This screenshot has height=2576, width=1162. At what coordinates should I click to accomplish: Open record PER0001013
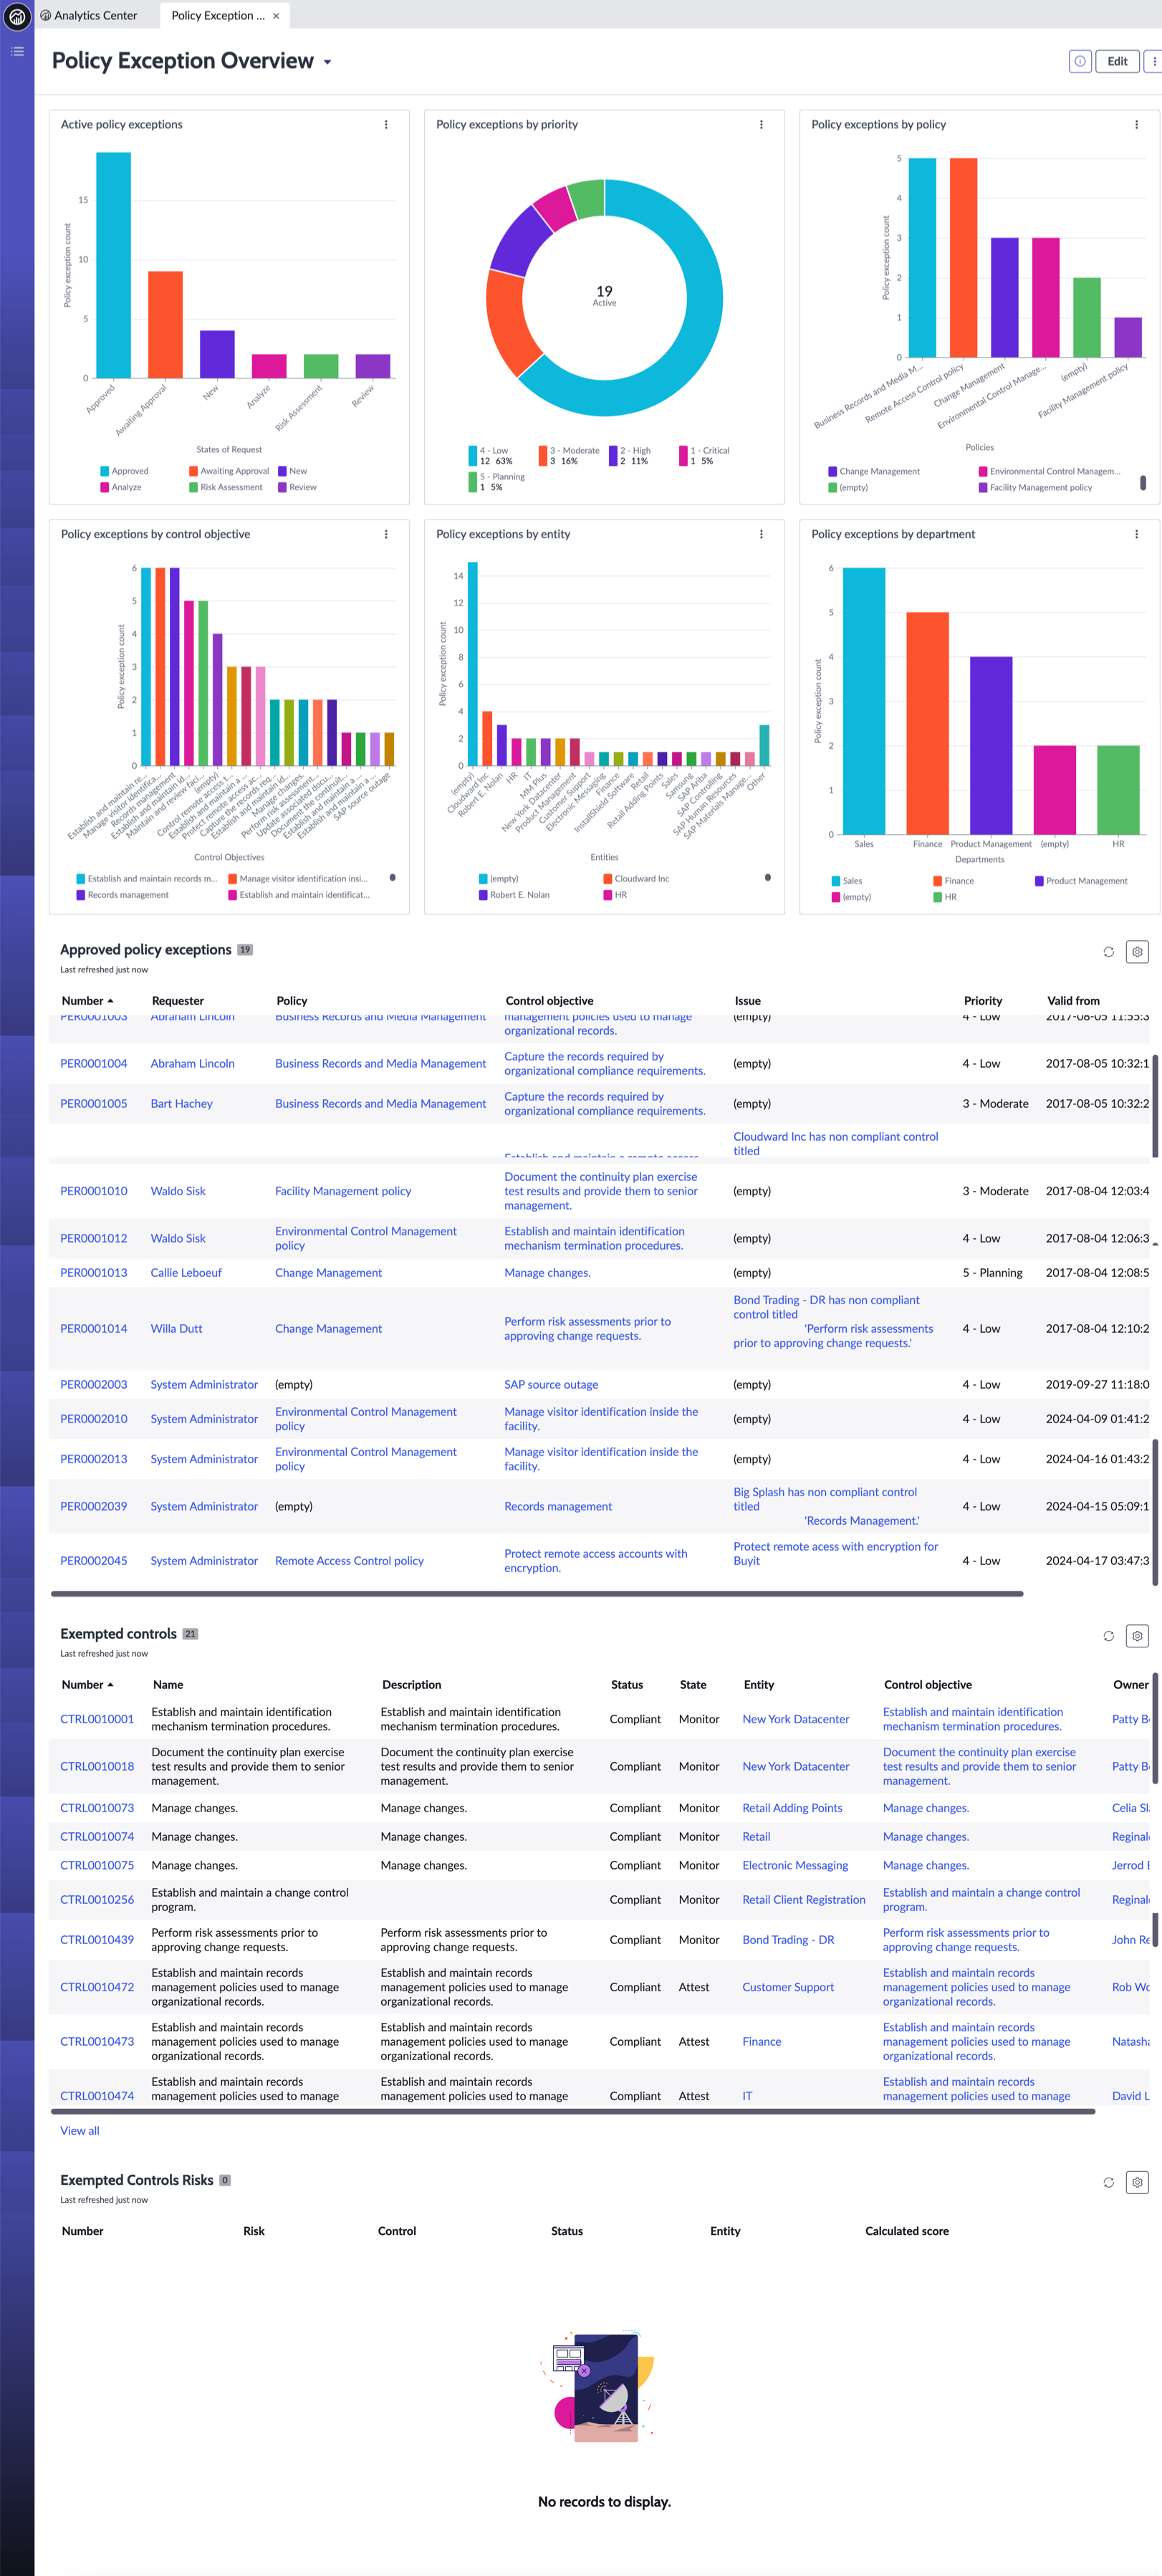[94, 1273]
